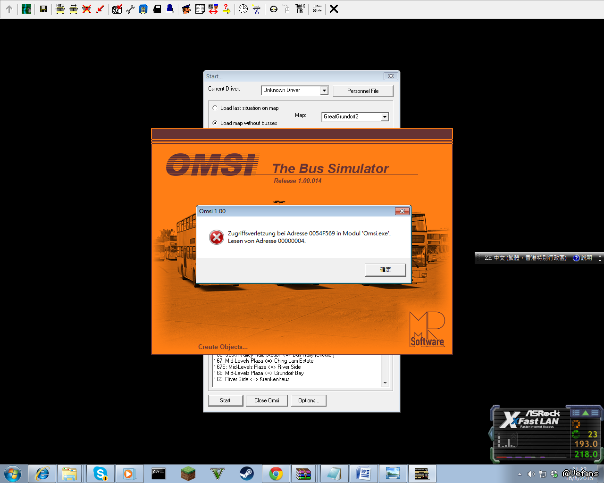This screenshot has width=604, height=483.
Task: Click the wrench repair icon
Action: pyautogui.click(x=130, y=9)
